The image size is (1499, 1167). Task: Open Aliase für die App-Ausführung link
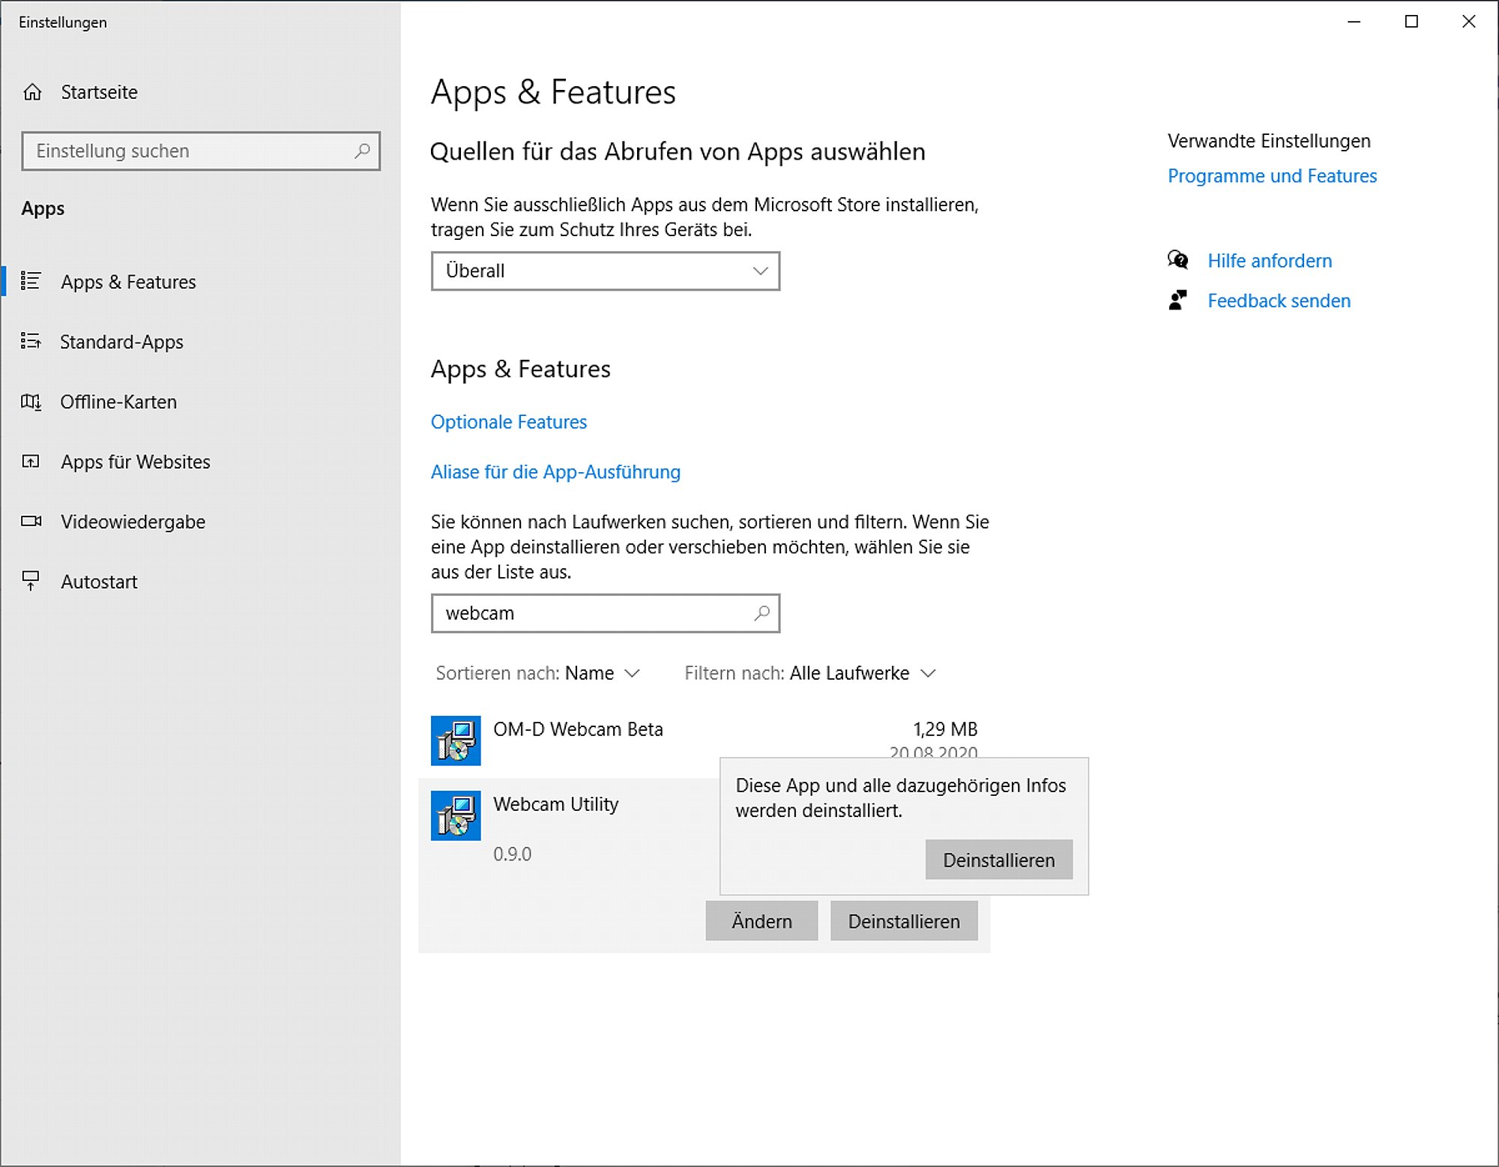(x=555, y=472)
